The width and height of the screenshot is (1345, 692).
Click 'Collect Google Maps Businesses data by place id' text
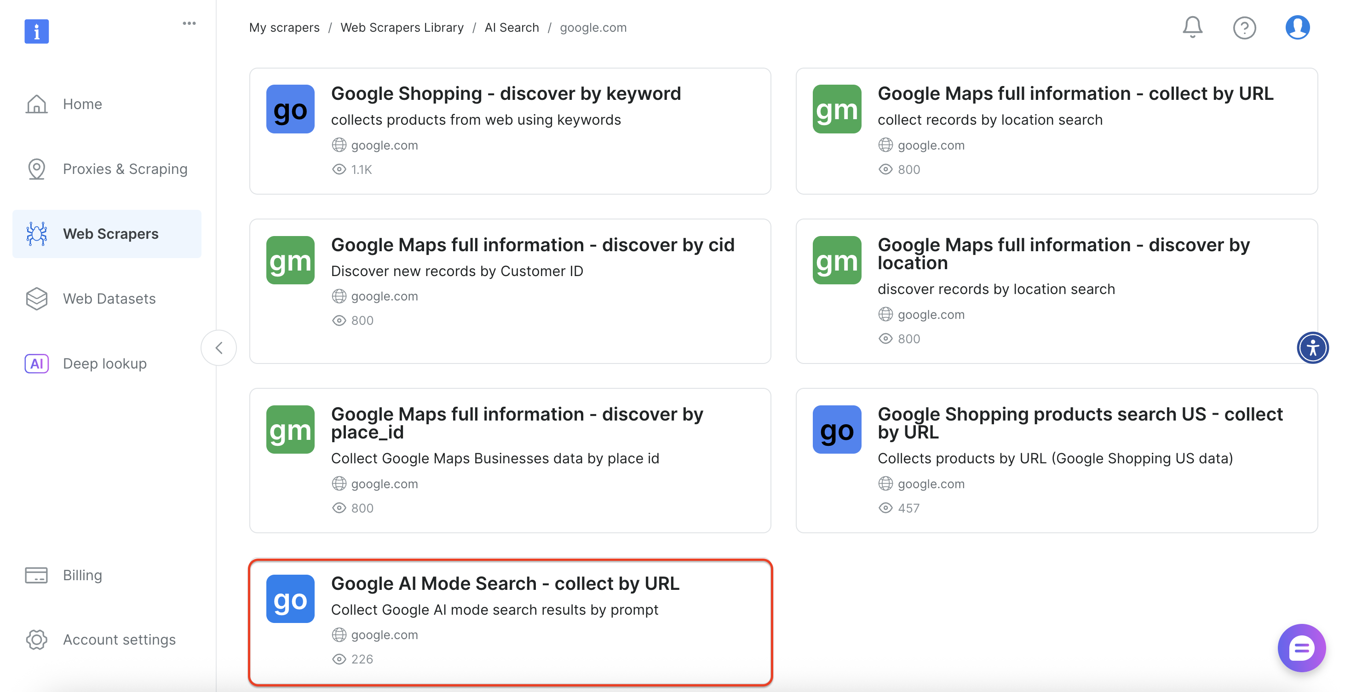(x=495, y=459)
